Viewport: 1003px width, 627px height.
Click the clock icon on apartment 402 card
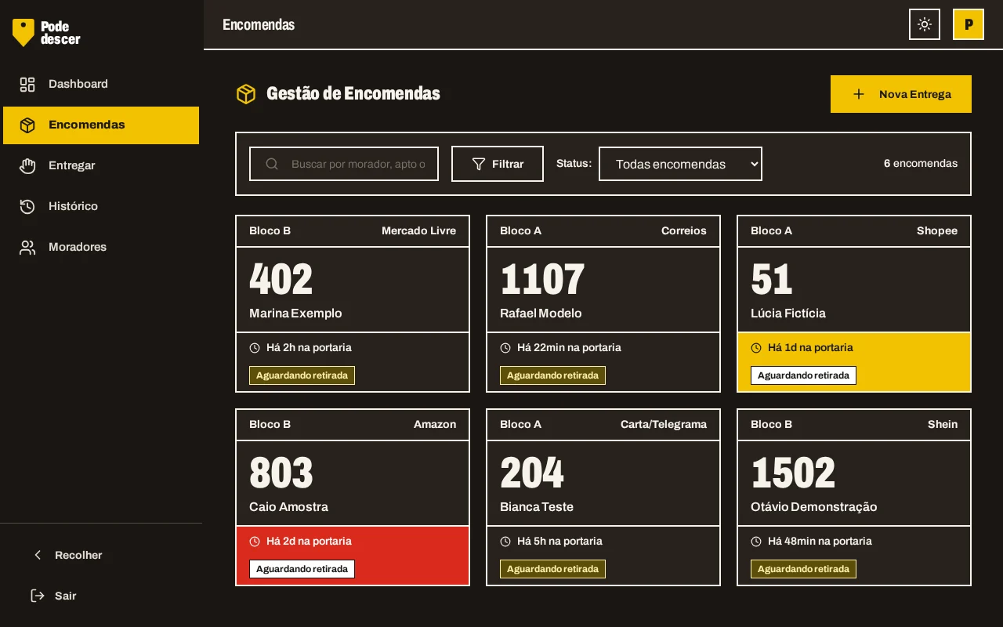[x=255, y=347]
